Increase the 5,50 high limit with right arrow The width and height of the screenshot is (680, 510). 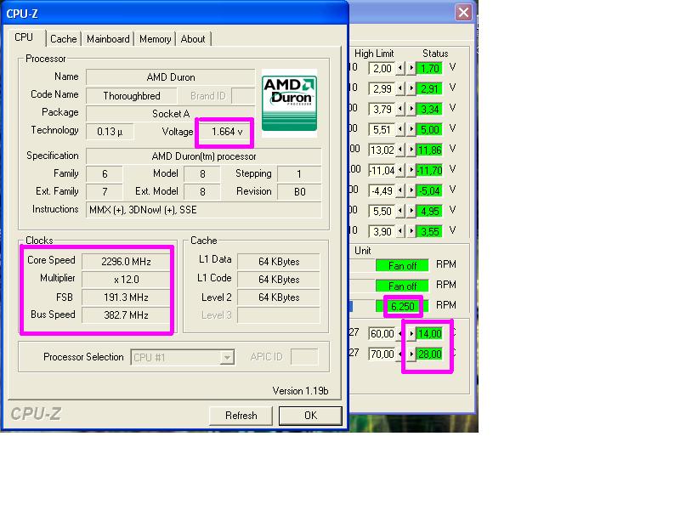point(411,211)
